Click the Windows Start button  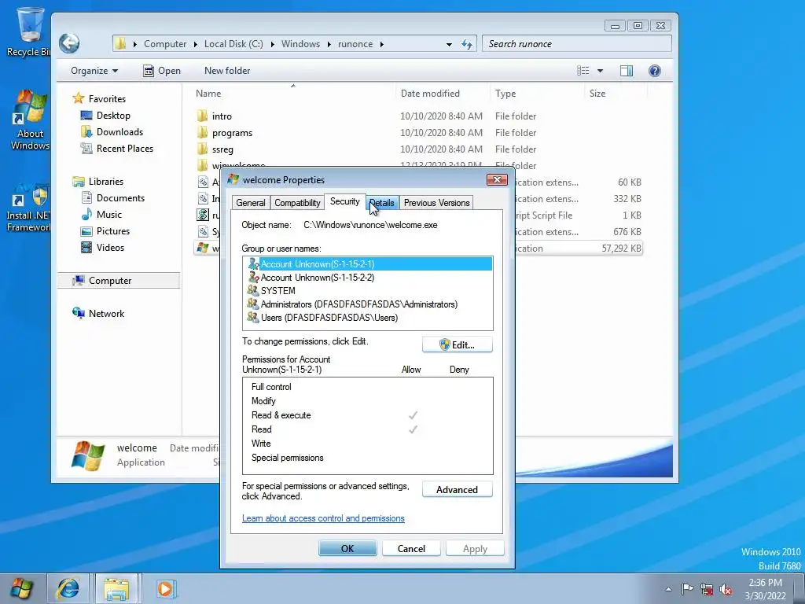[21, 588]
